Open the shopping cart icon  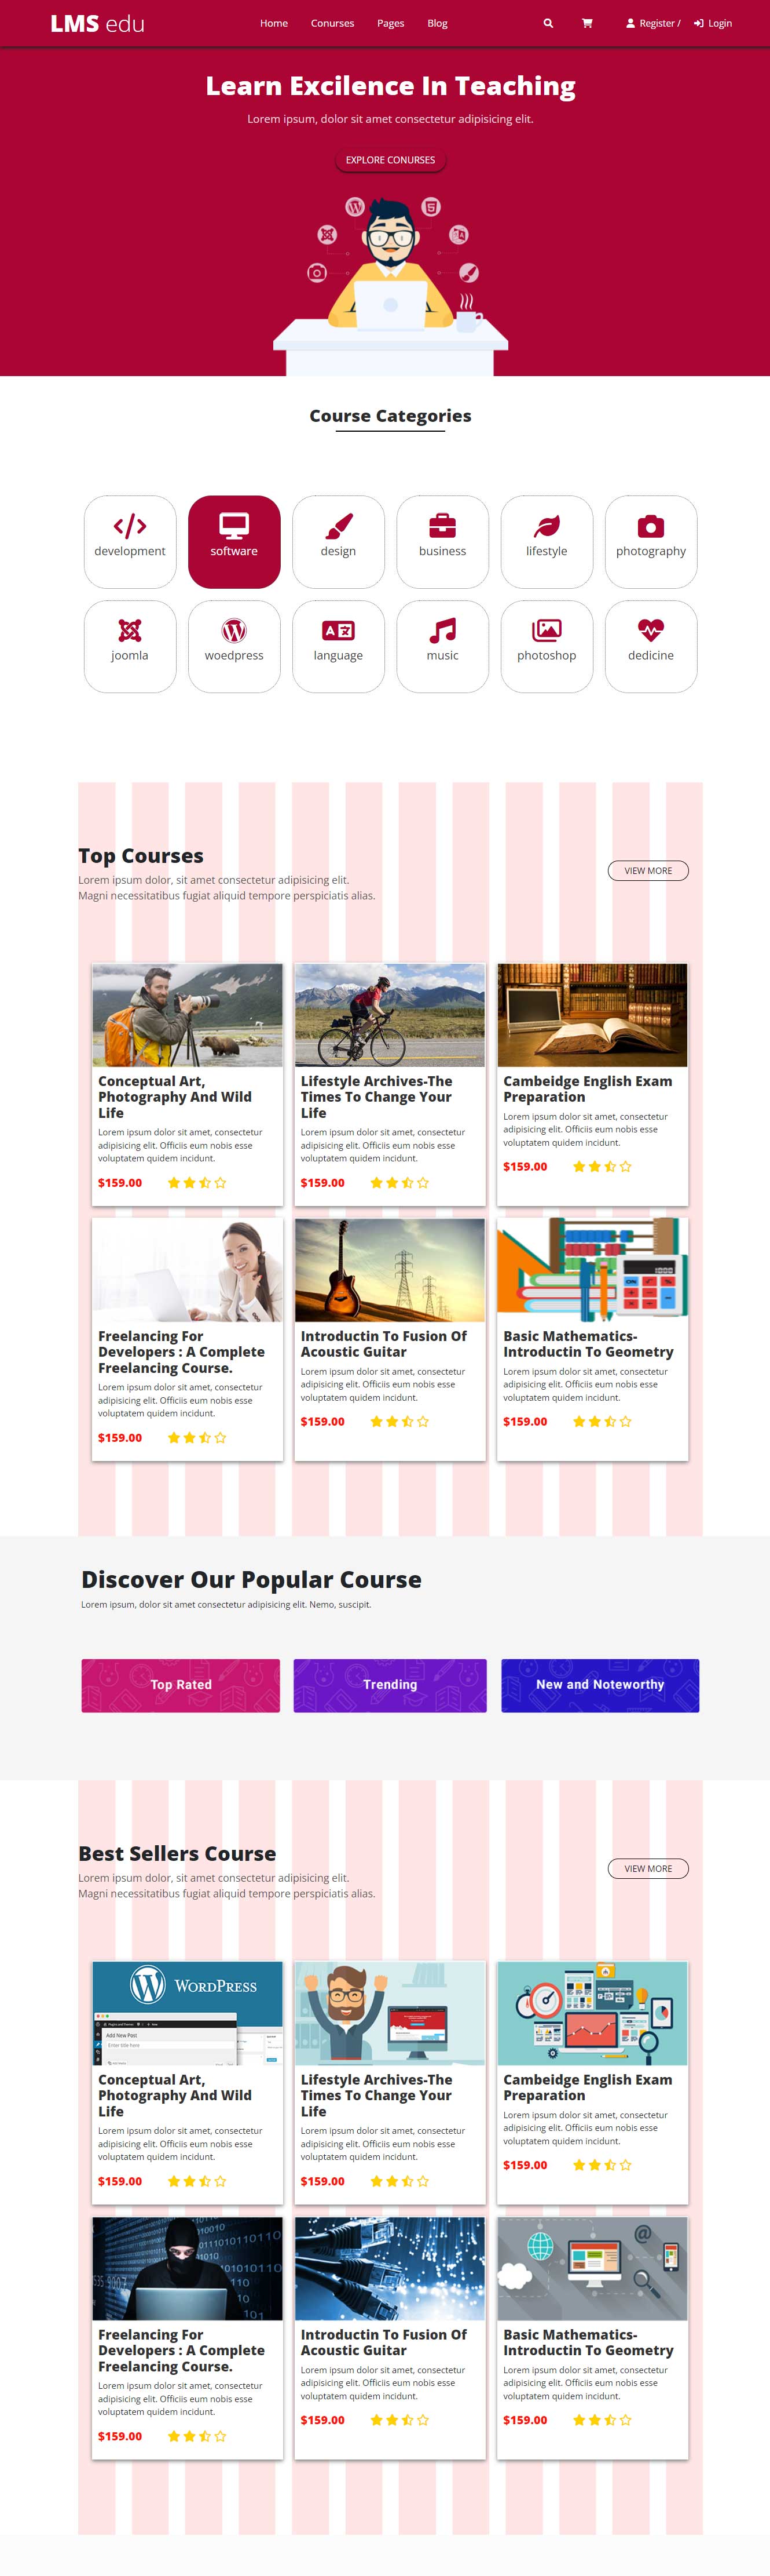click(x=587, y=23)
